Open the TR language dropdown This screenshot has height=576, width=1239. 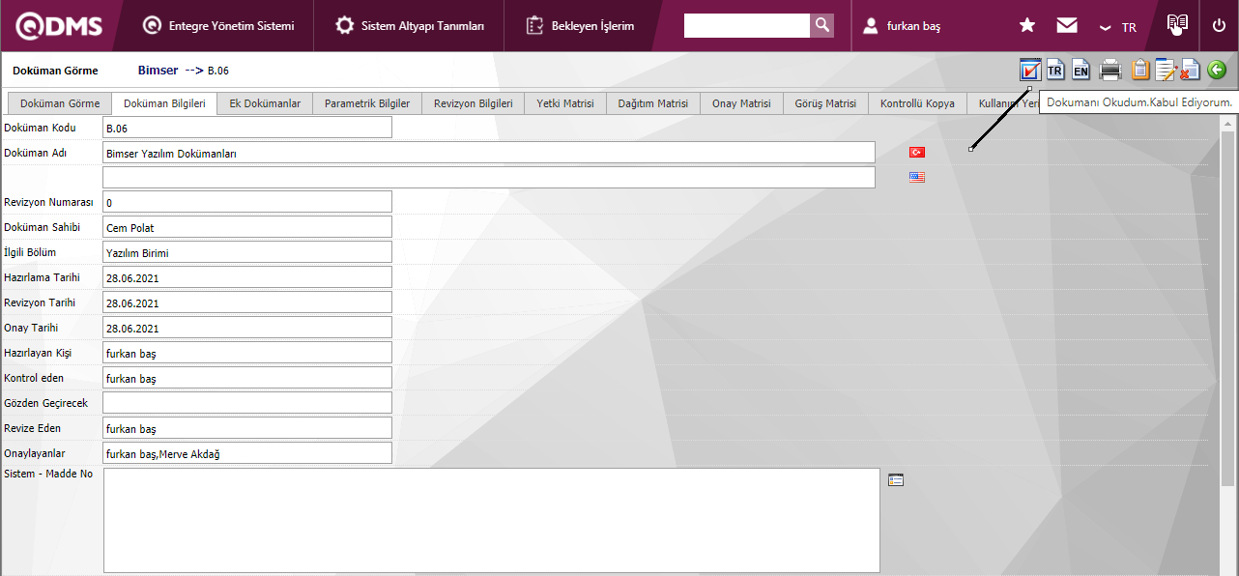(1118, 27)
